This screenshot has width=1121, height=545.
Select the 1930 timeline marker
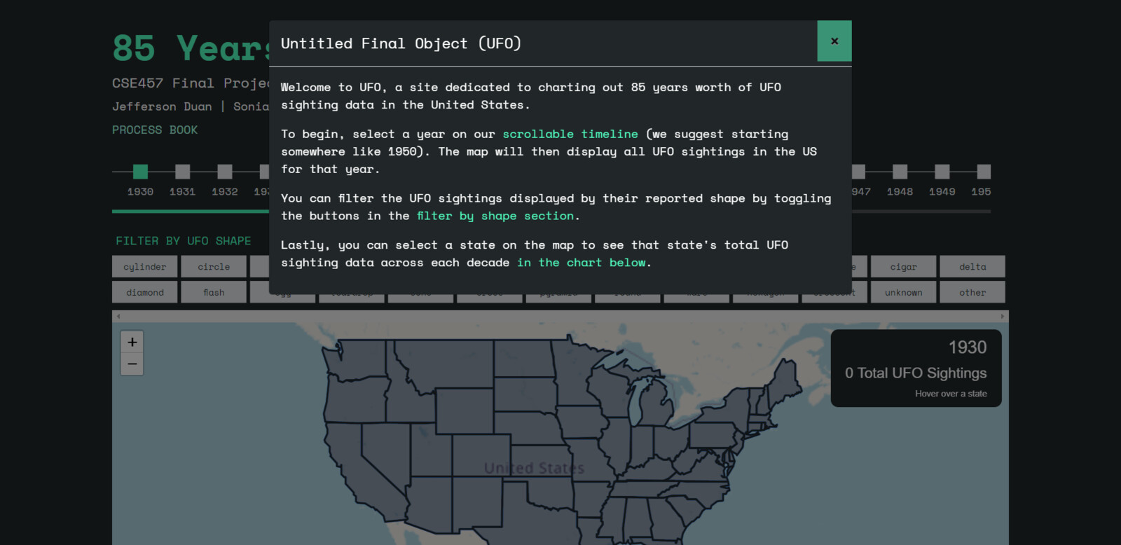140,172
